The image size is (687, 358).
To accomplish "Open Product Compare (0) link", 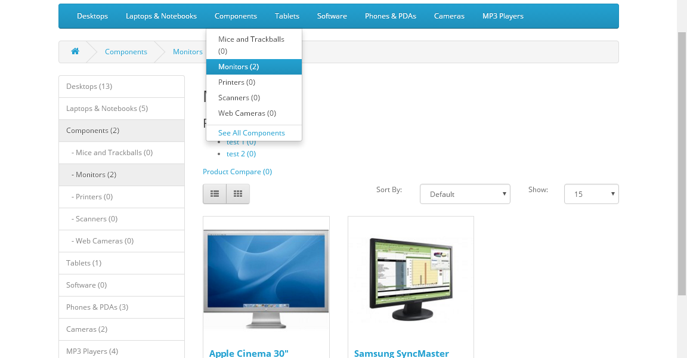I will point(237,172).
